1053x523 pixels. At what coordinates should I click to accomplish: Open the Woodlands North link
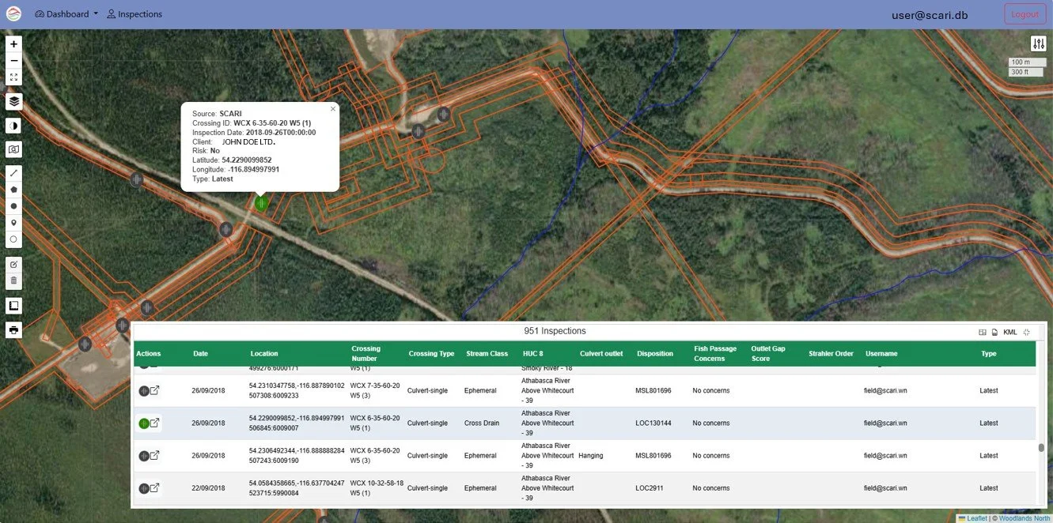[1025, 518]
